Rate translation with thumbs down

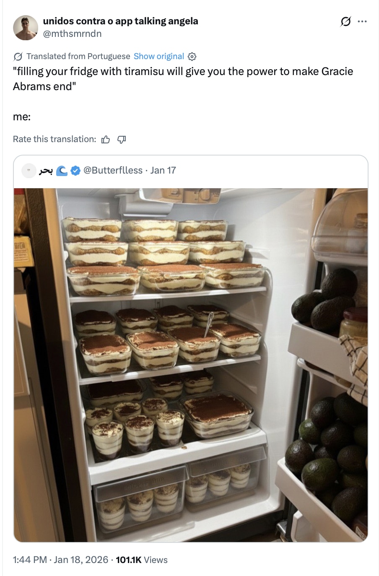[x=122, y=140]
